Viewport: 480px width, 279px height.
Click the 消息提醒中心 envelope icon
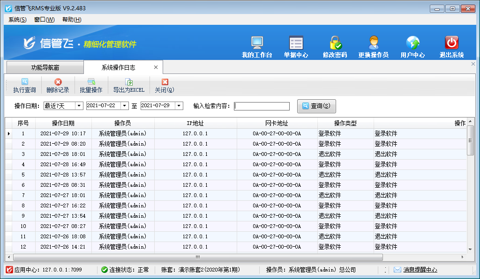[397, 270]
